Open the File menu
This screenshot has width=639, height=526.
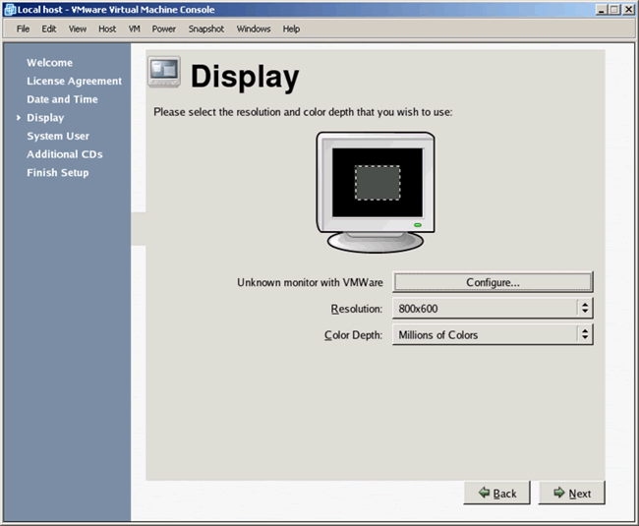(23, 29)
